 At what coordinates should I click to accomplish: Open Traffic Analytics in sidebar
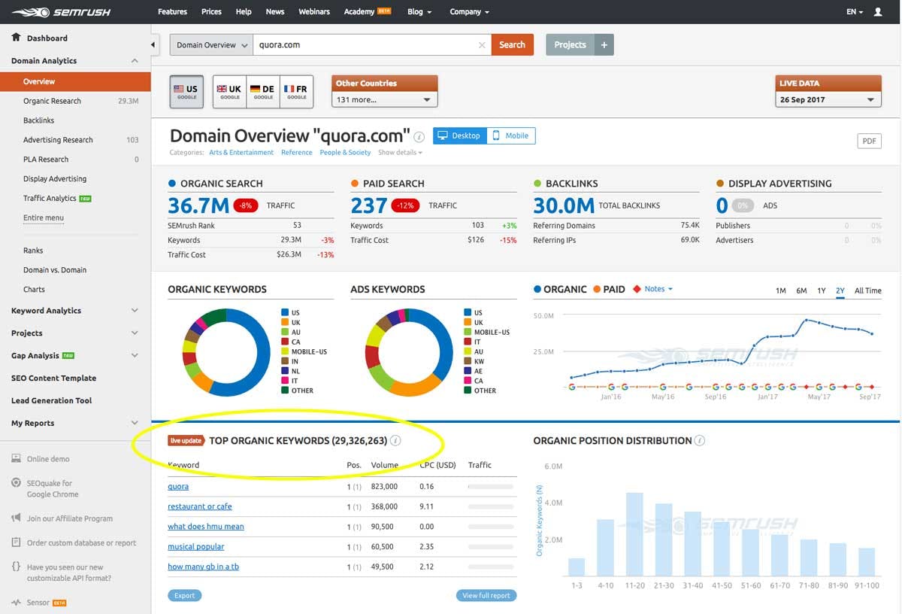pyautogui.click(x=50, y=199)
